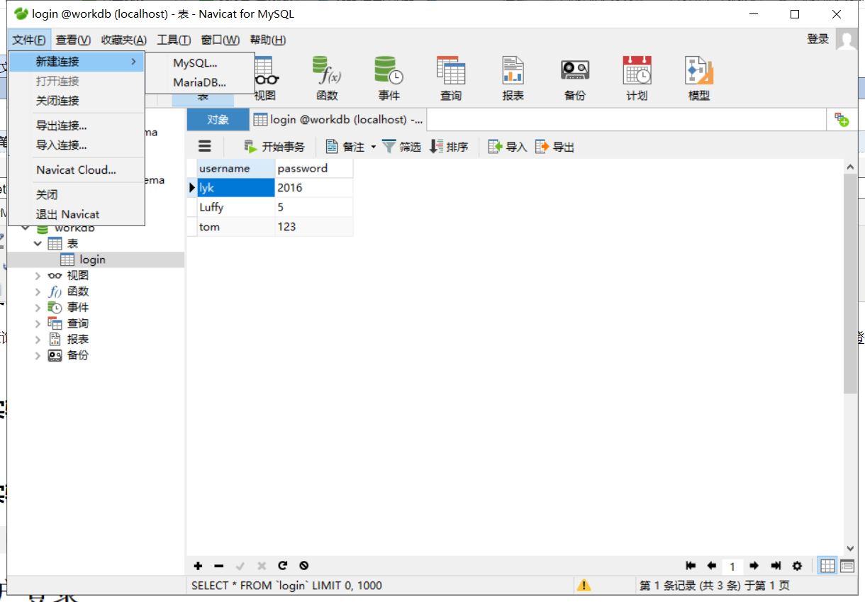Go to the first page of records
This screenshot has width=865, height=602.
pyautogui.click(x=691, y=566)
